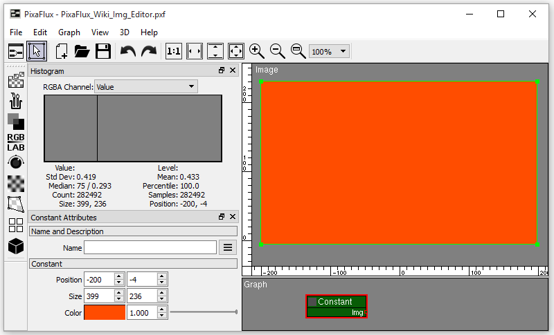Open the hamburger menu next to Name
This screenshot has width=554, height=335.
pos(228,247)
